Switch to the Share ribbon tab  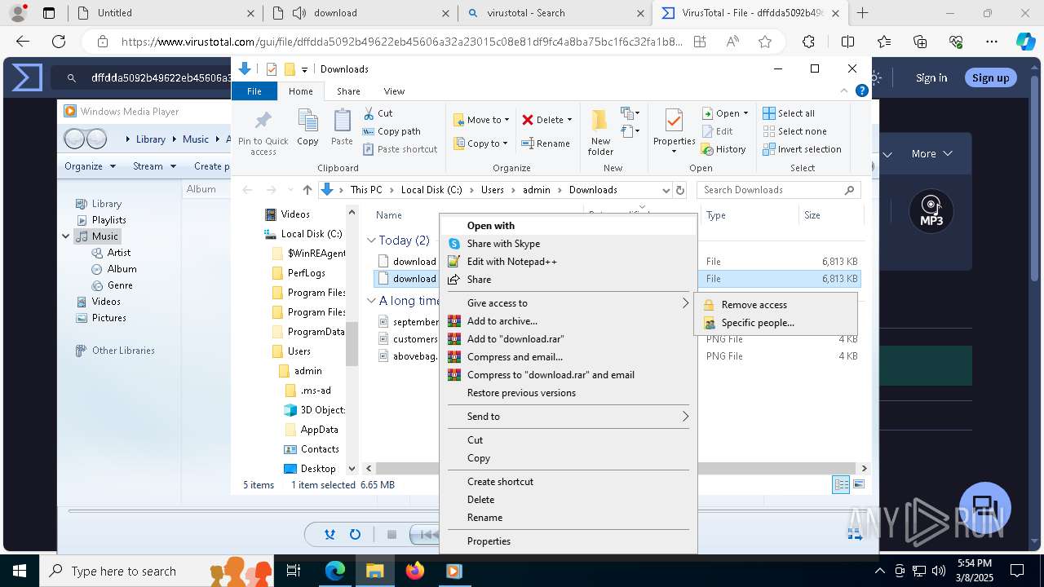348,91
